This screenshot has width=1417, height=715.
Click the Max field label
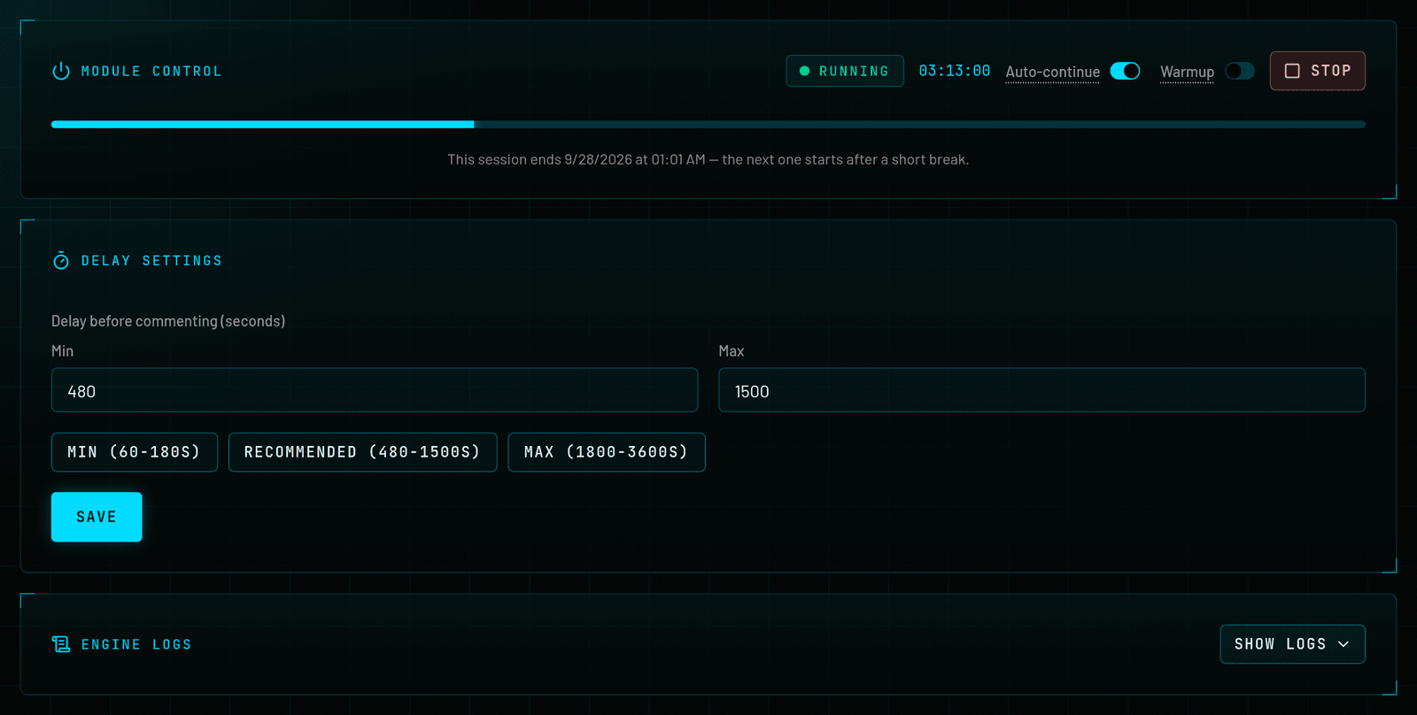tap(732, 351)
